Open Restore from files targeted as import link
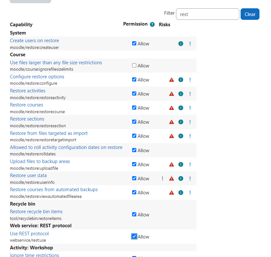The image size is (271, 257). 49,133
